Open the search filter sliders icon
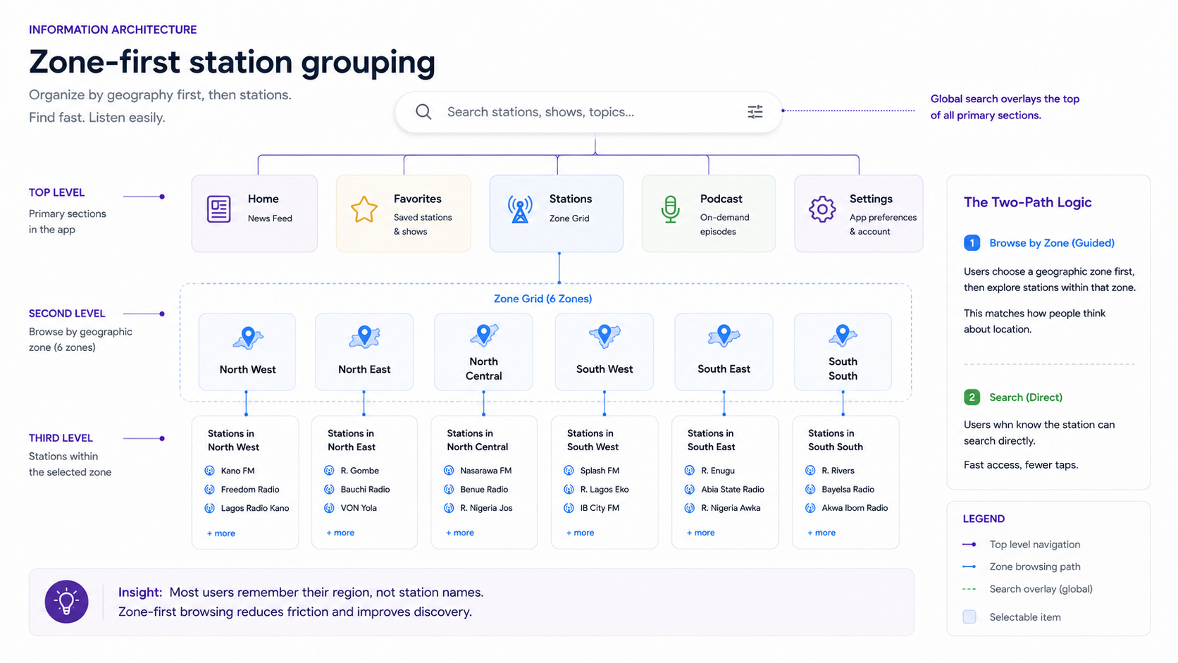The image size is (1178, 663). click(x=755, y=111)
